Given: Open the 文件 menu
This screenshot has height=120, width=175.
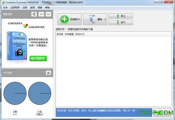Looking at the screenshot, I should [x=5, y=8].
